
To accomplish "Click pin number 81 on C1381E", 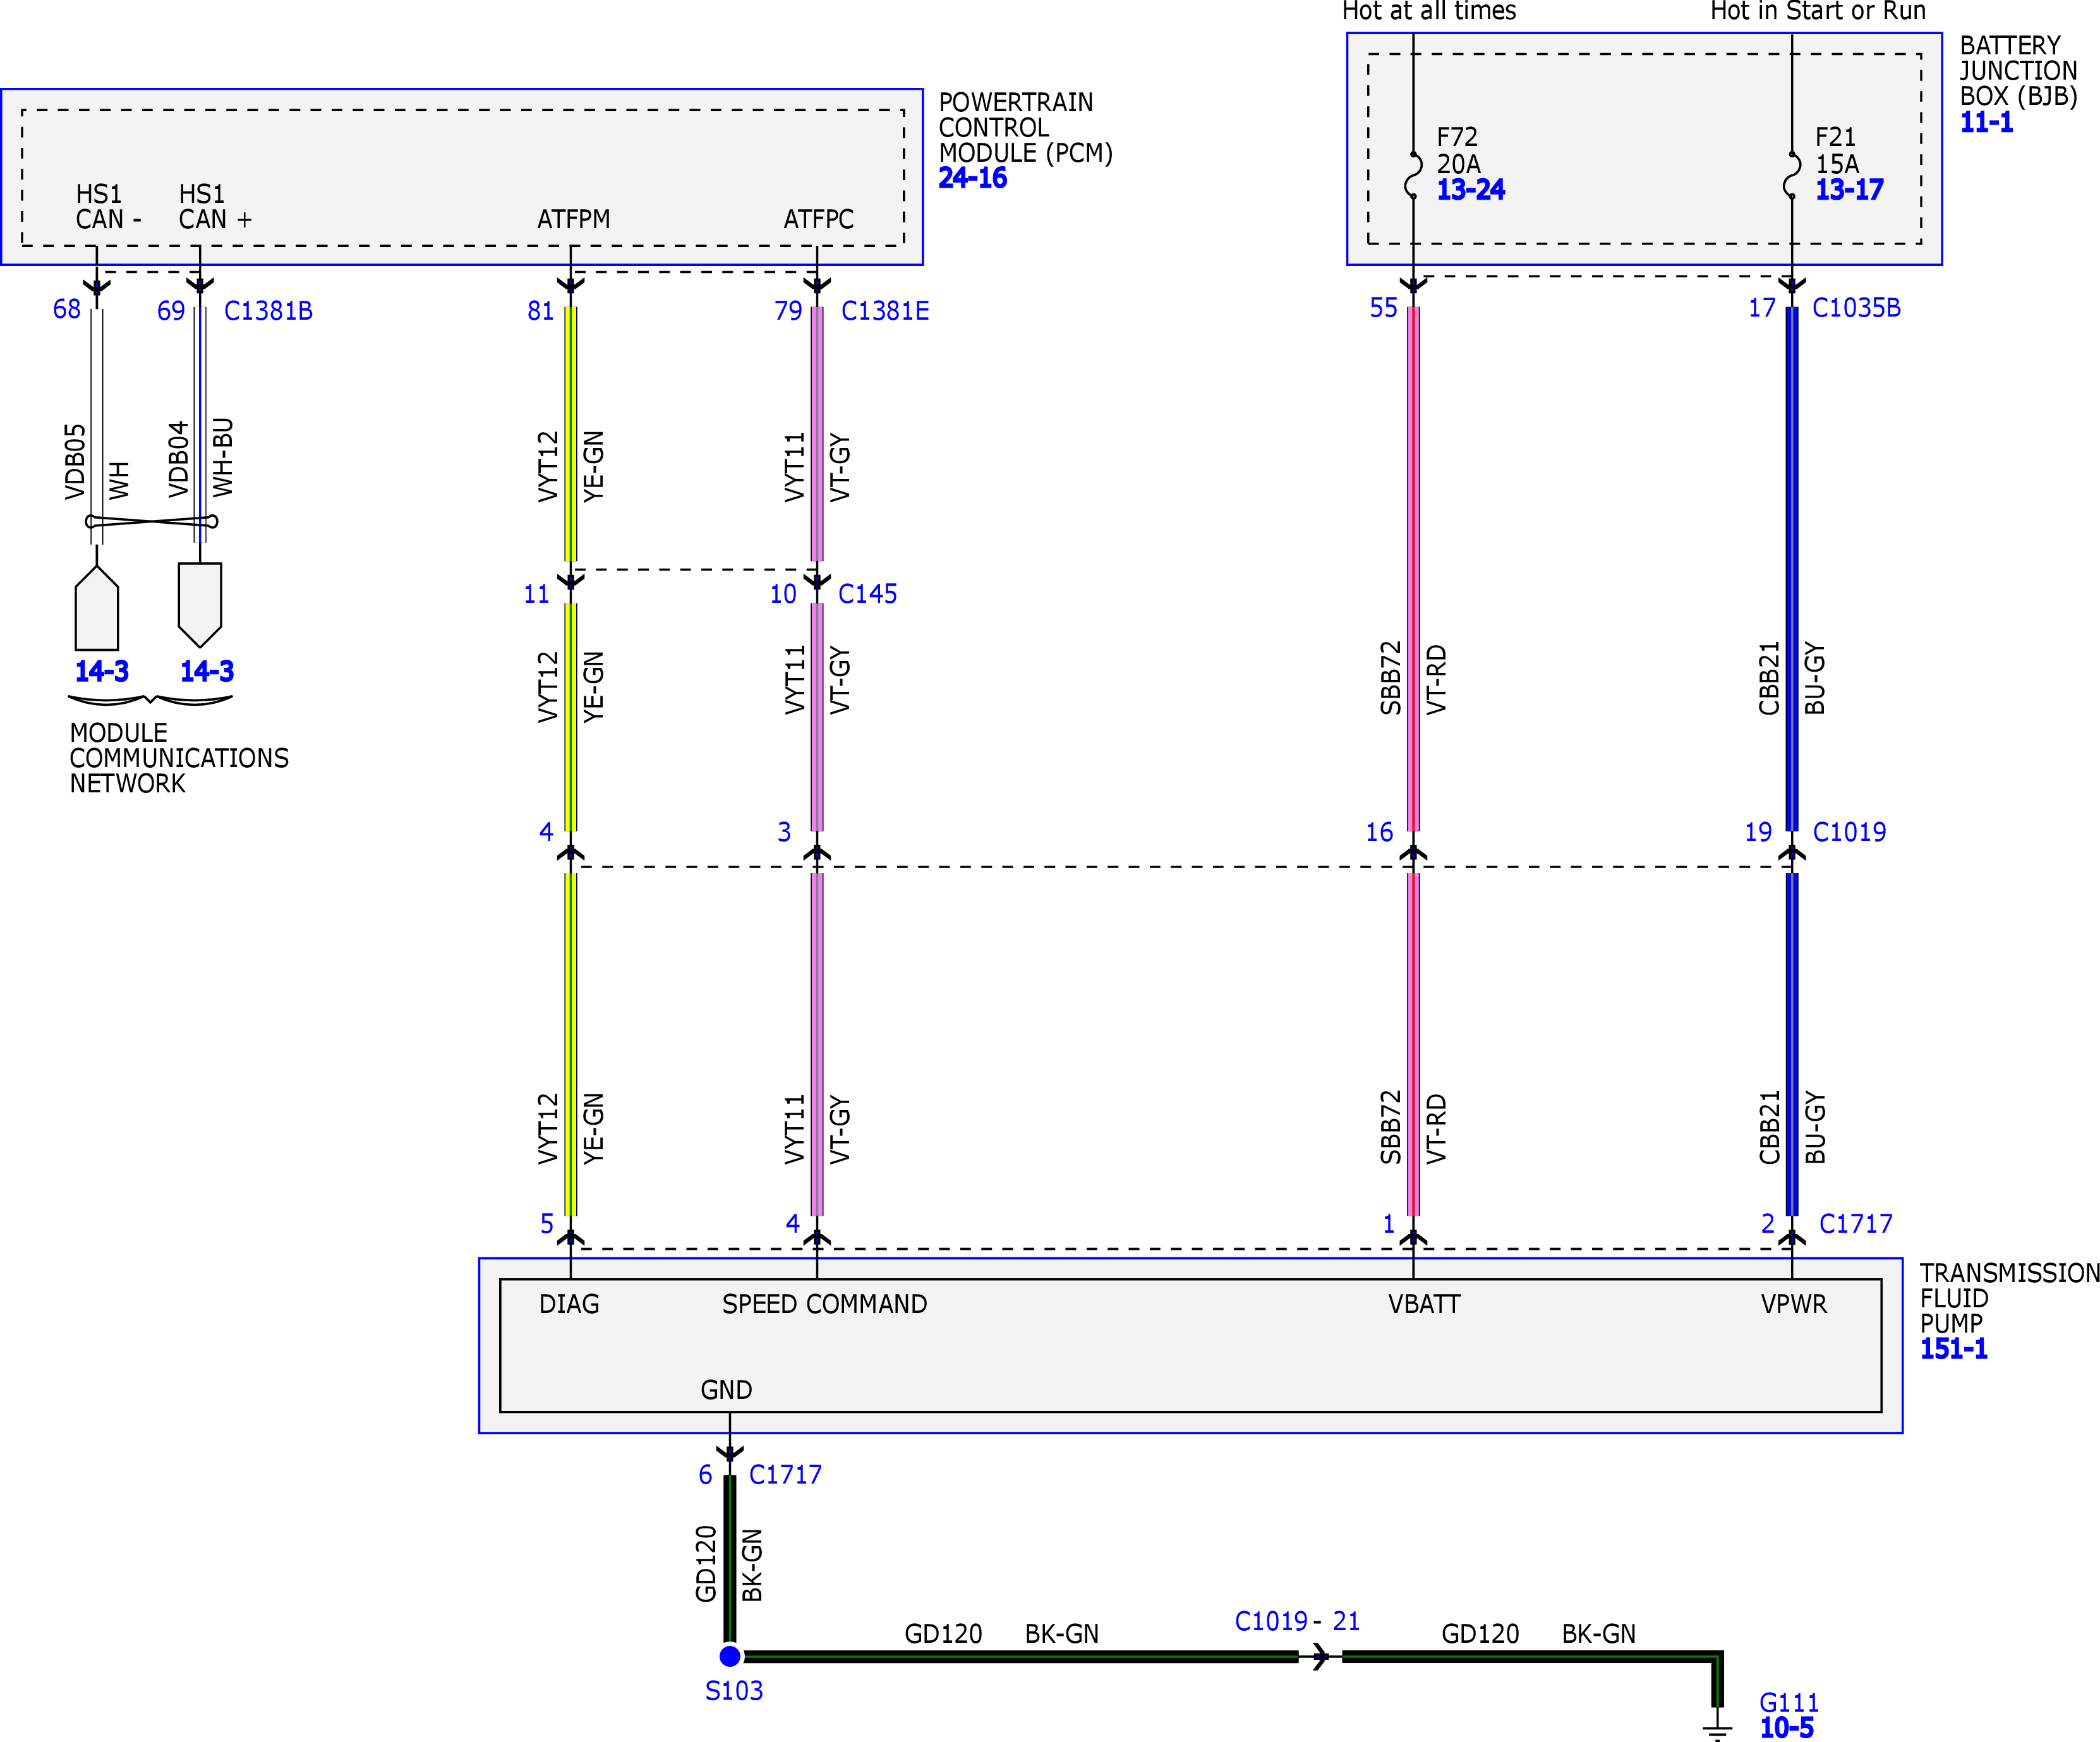I will tap(541, 311).
